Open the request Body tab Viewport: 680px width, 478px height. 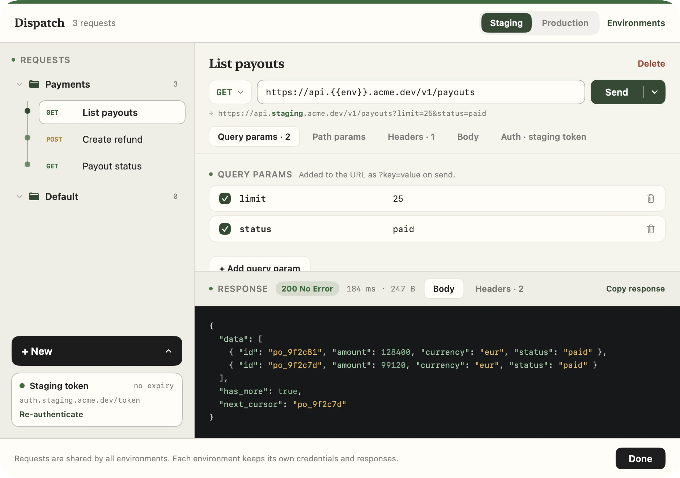[x=468, y=137]
